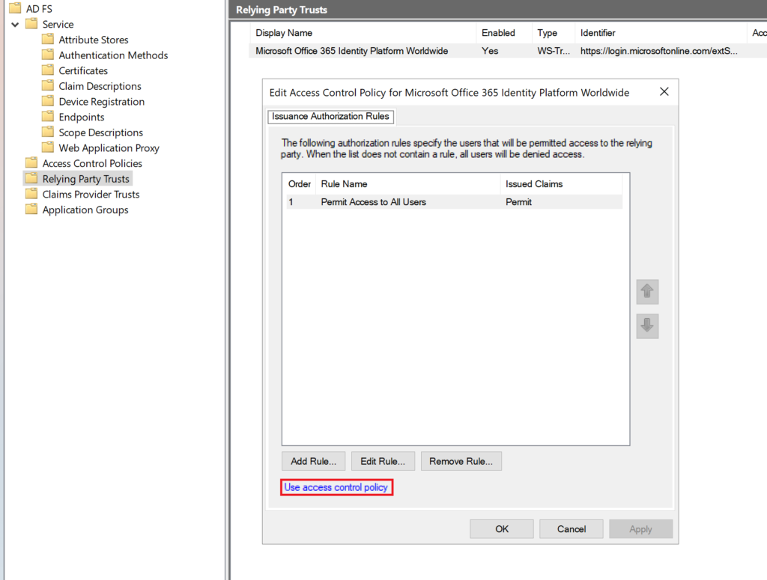Click the move-rule-down arrow button
The image size is (767, 580).
pos(646,326)
